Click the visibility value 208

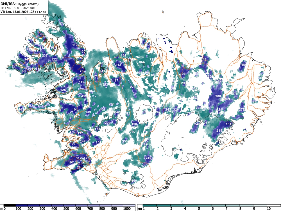[x=218, y=96]
